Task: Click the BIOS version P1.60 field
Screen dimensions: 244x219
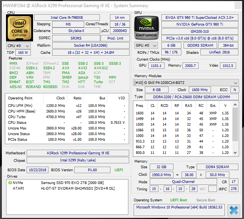Action: click(92, 170)
